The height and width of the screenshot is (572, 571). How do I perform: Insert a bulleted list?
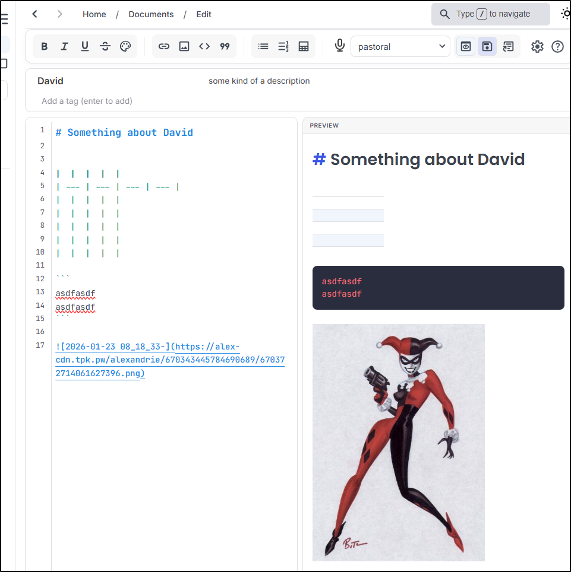(x=263, y=46)
